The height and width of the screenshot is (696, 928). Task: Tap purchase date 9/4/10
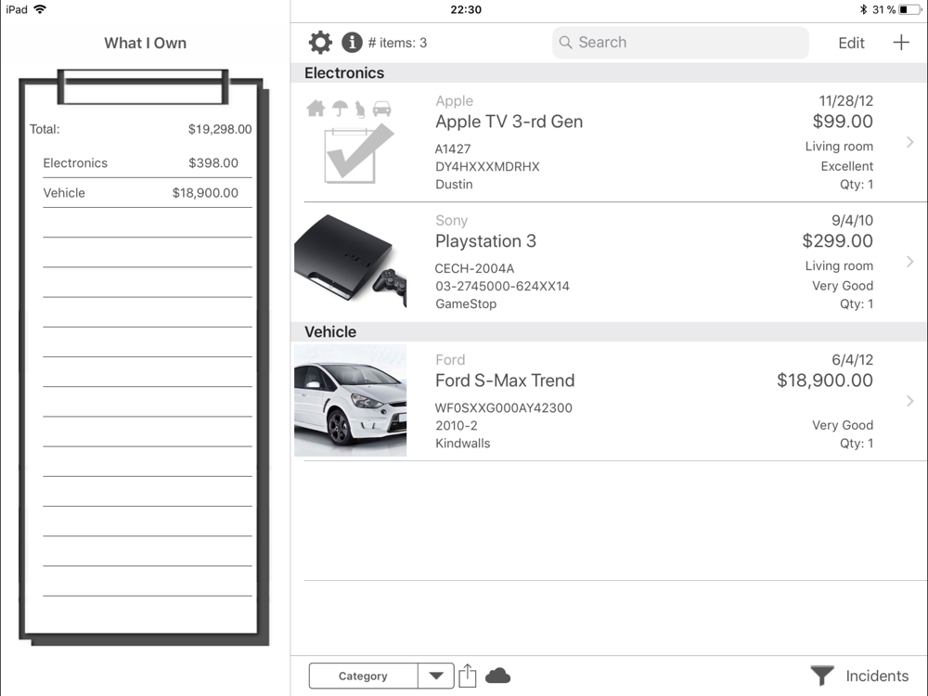(852, 220)
